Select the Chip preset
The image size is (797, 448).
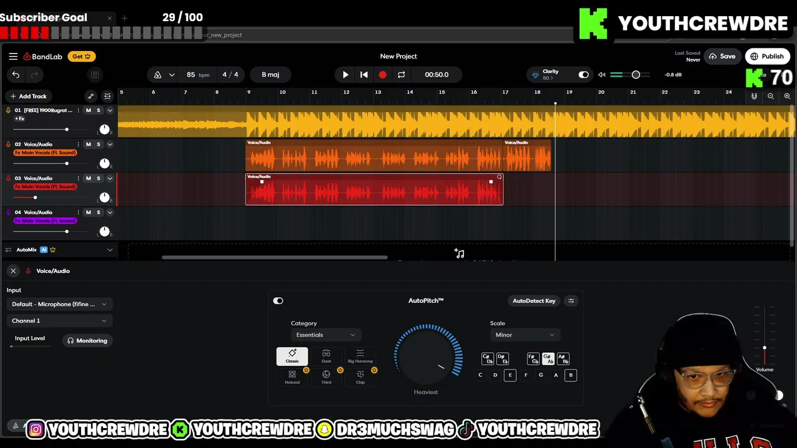360,377
